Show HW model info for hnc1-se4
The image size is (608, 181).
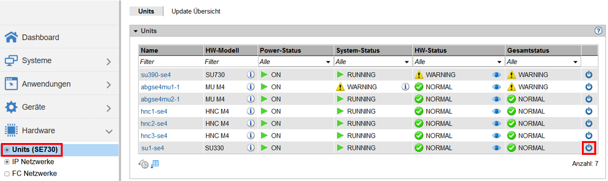pyautogui.click(x=251, y=111)
